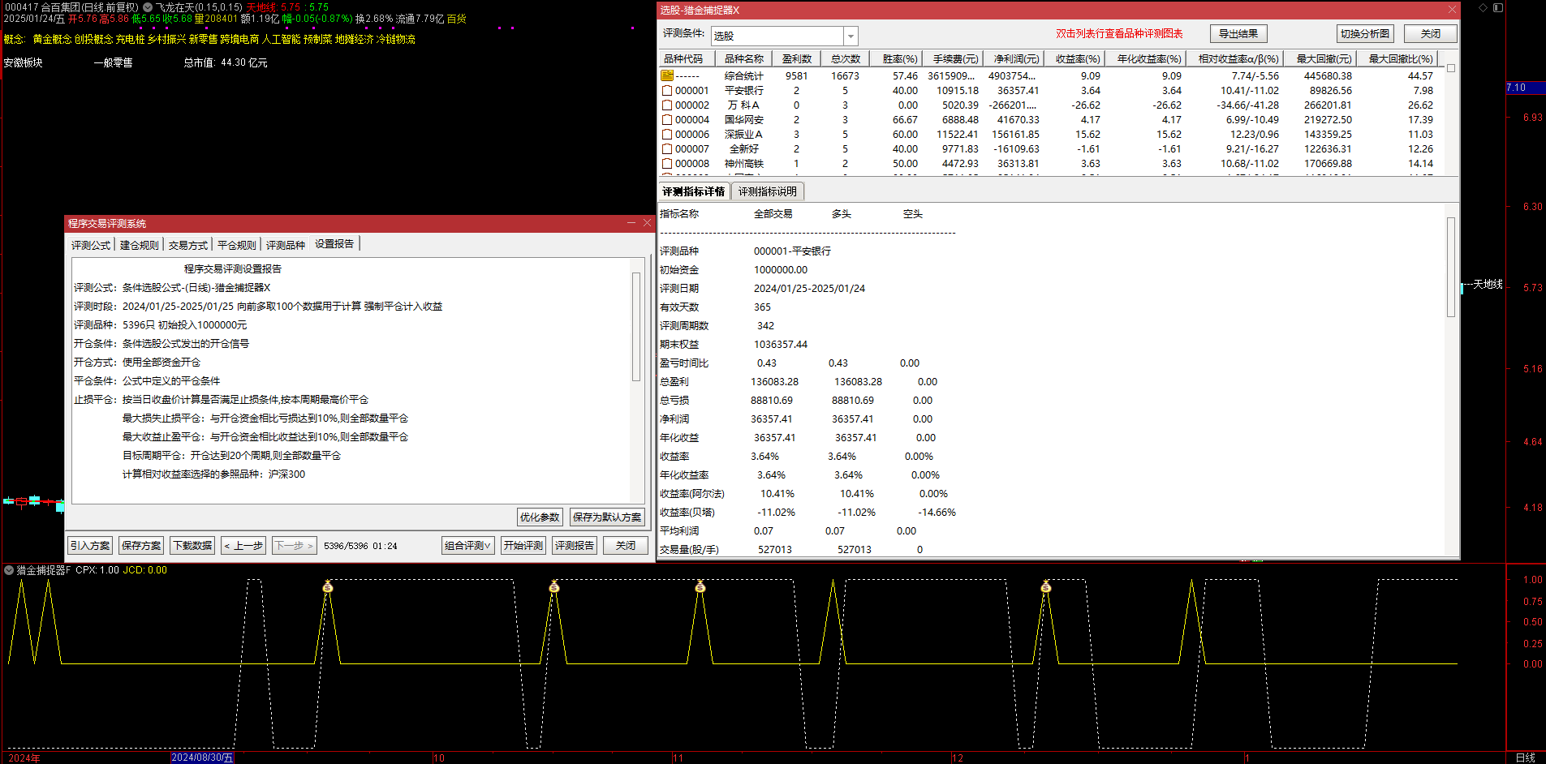Click the 一般零售 industry label
The width and height of the screenshot is (1546, 764).
coord(113,62)
